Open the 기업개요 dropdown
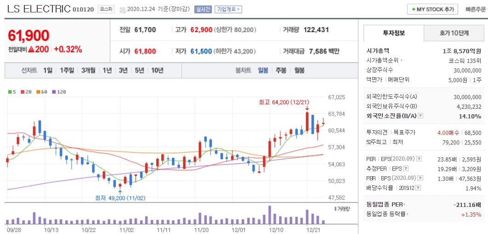 point(228,9)
